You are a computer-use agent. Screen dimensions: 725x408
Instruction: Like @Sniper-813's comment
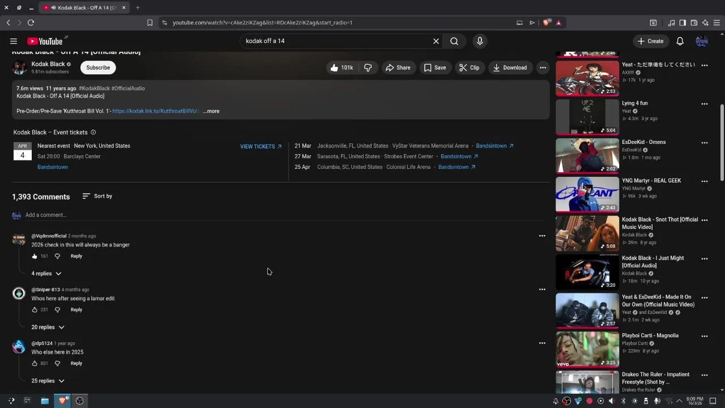pyautogui.click(x=35, y=310)
